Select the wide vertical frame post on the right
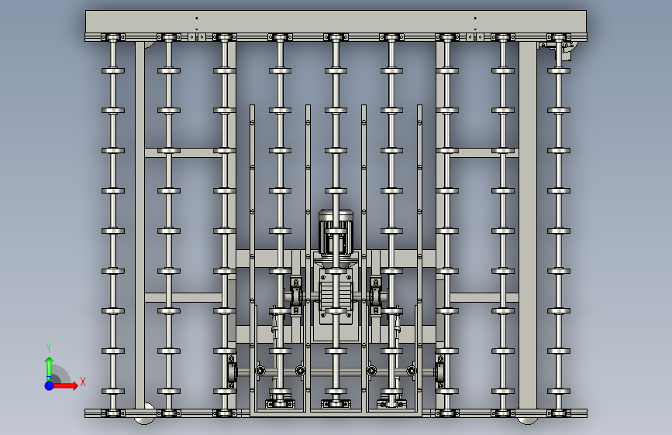Image resolution: width=672 pixels, height=435 pixels. [528, 226]
